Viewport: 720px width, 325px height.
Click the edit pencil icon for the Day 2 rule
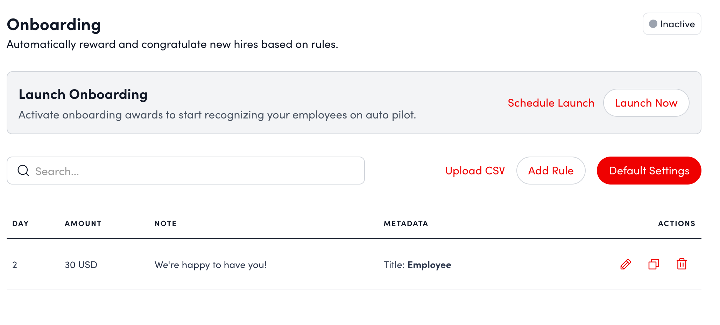point(626,265)
